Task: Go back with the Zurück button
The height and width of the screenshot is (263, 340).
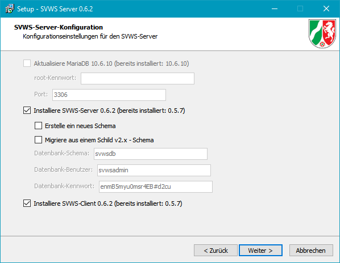Action: tap(215, 251)
